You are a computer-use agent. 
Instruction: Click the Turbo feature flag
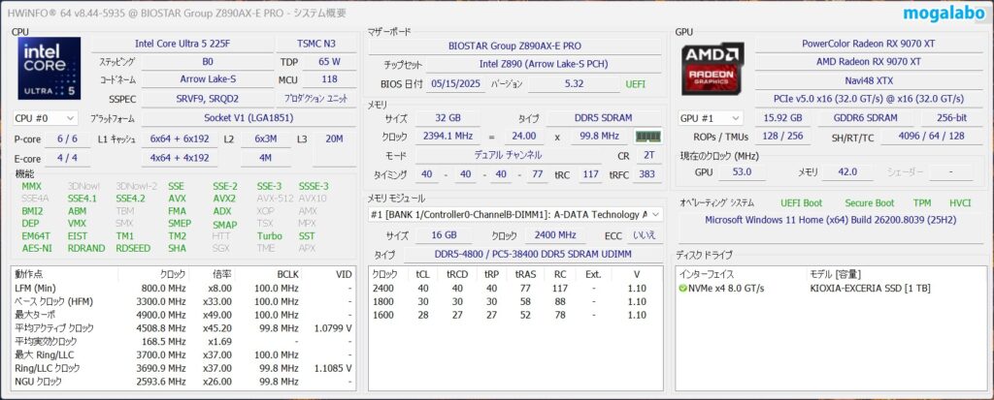point(270,236)
